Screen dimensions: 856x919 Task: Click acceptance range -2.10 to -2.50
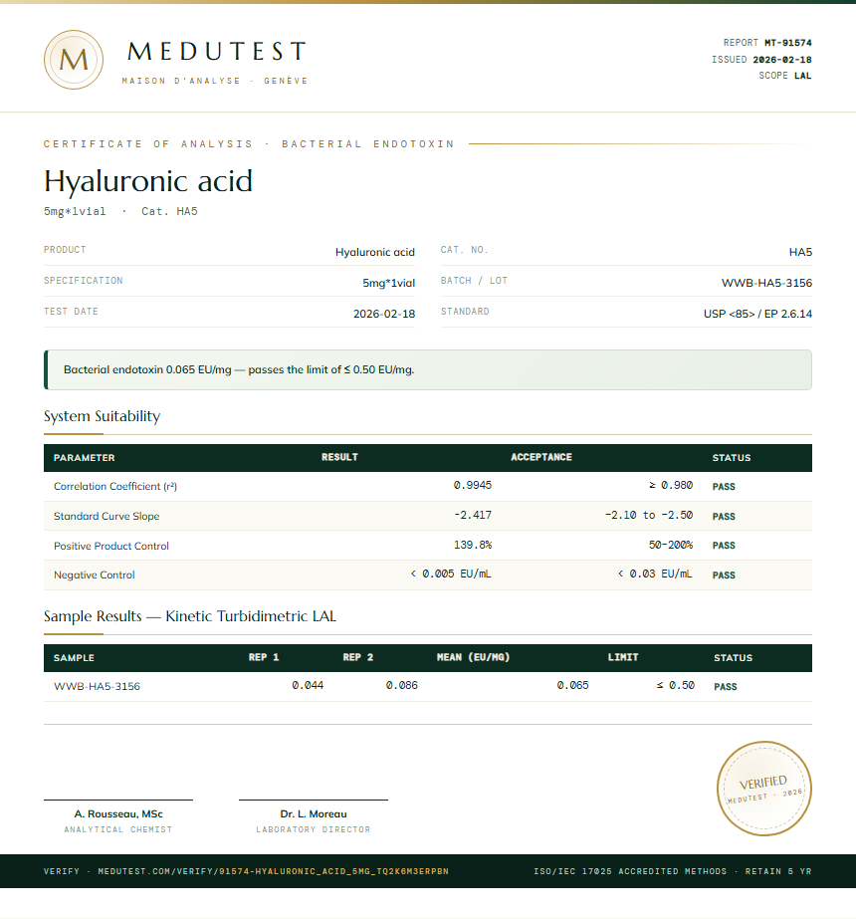tap(649, 515)
